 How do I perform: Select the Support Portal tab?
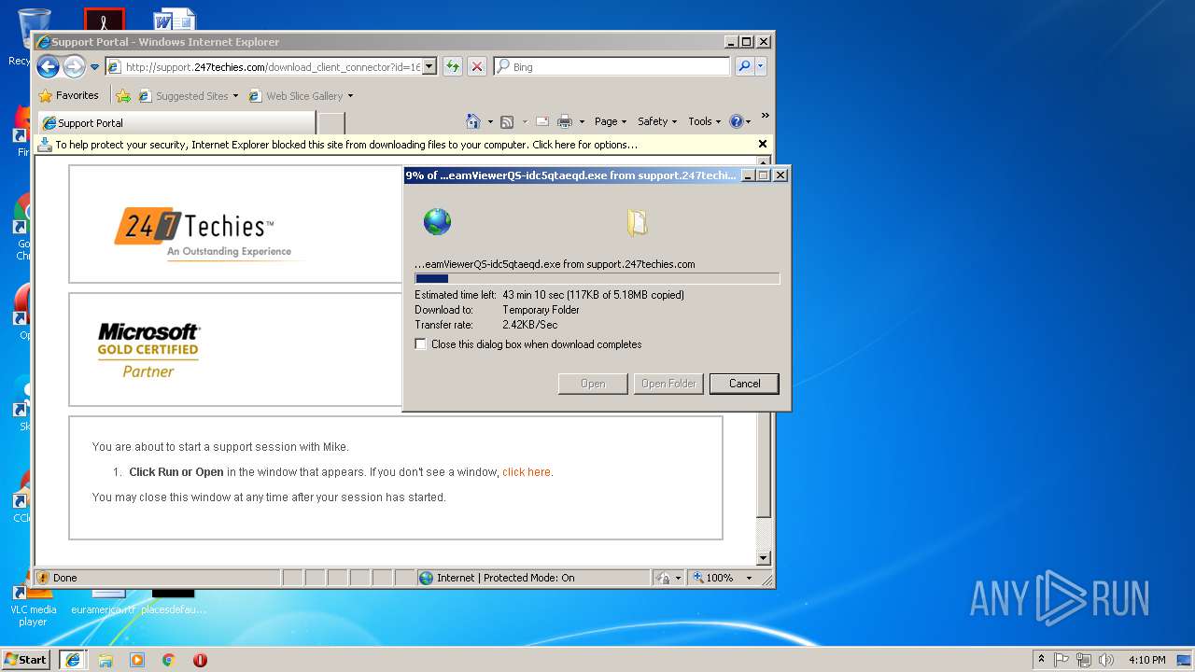176,123
